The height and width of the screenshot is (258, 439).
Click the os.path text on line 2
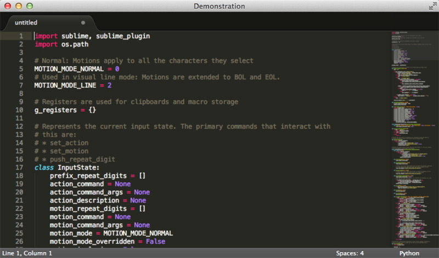(x=75, y=44)
